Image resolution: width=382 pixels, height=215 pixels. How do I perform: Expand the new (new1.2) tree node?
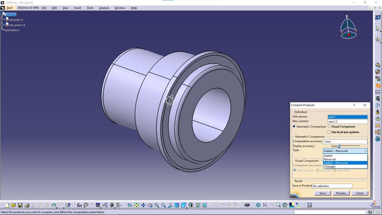(3, 25)
